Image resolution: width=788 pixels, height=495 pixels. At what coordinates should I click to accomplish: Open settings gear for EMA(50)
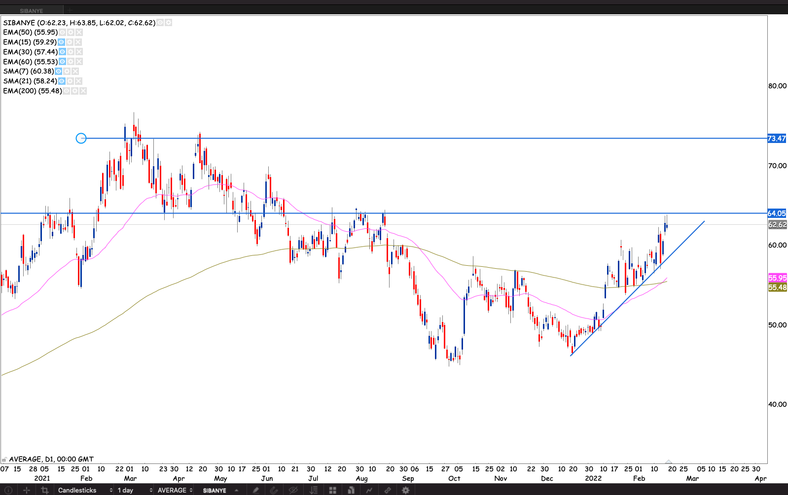click(71, 33)
